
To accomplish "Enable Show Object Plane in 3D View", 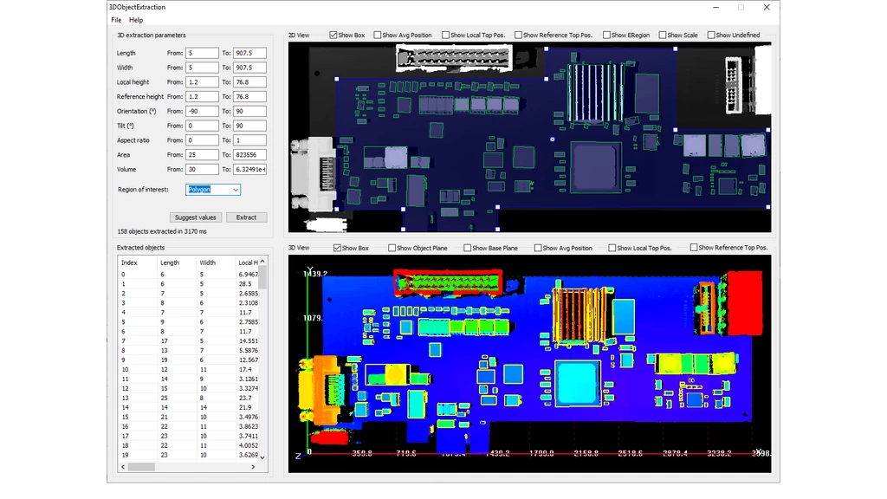I will [x=392, y=248].
